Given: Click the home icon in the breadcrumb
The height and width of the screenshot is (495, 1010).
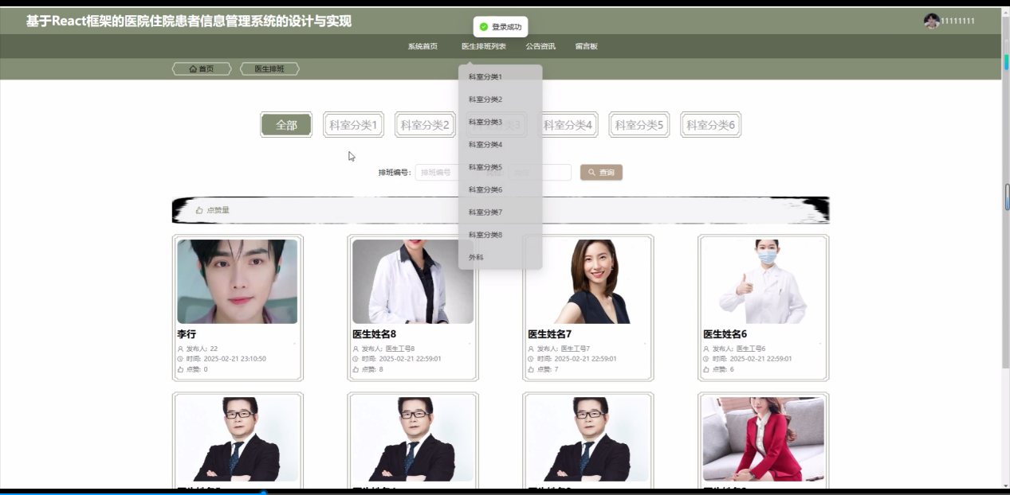Looking at the screenshot, I should 193,69.
